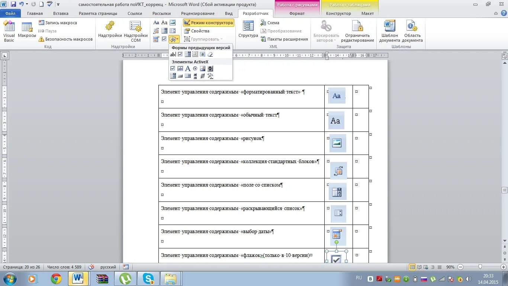Insert ActiveX option button control
The width and height of the screenshot is (508, 286).
pos(195,69)
